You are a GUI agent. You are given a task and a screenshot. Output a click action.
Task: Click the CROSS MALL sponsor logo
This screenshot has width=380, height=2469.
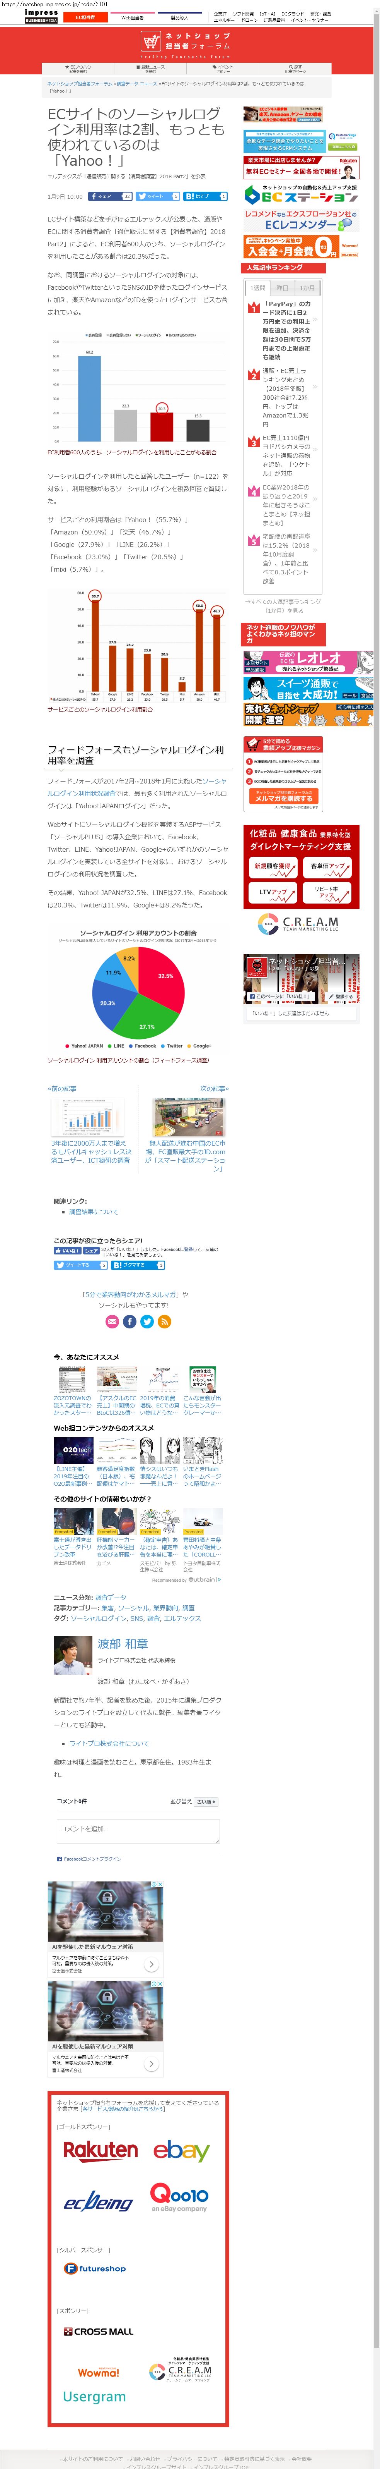[x=99, y=2331]
